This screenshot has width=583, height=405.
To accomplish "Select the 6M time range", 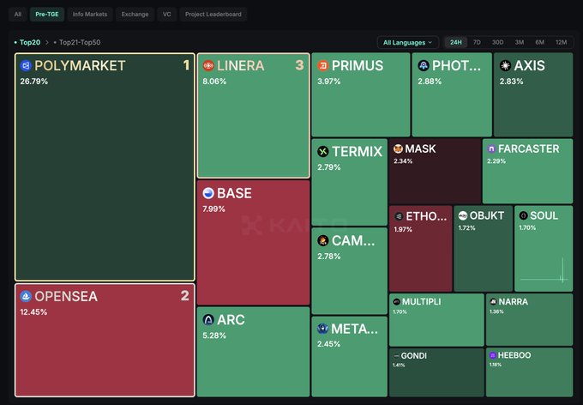I will pos(540,42).
